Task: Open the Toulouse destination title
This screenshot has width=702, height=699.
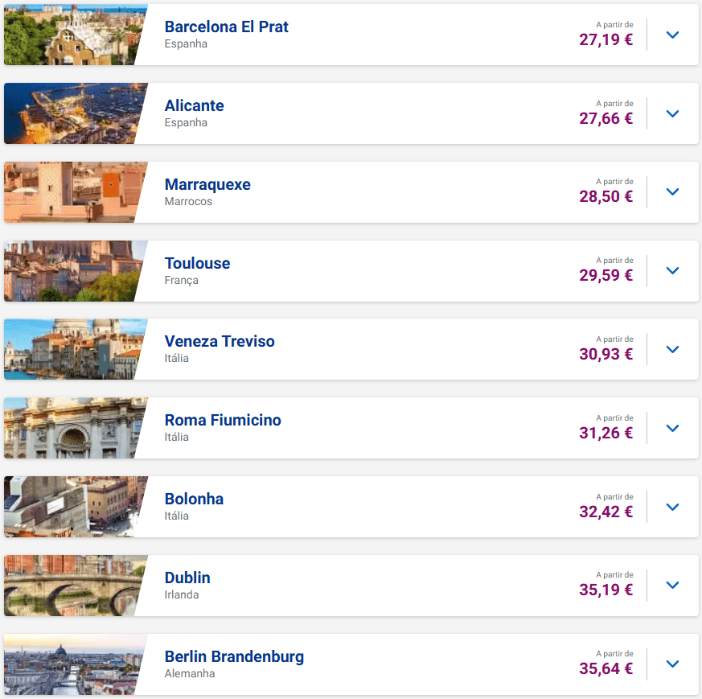Action: click(197, 263)
